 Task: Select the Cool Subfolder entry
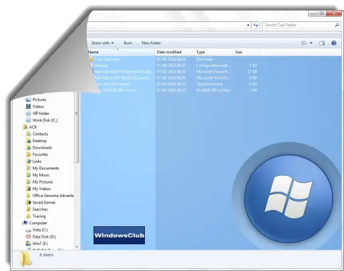pos(107,59)
